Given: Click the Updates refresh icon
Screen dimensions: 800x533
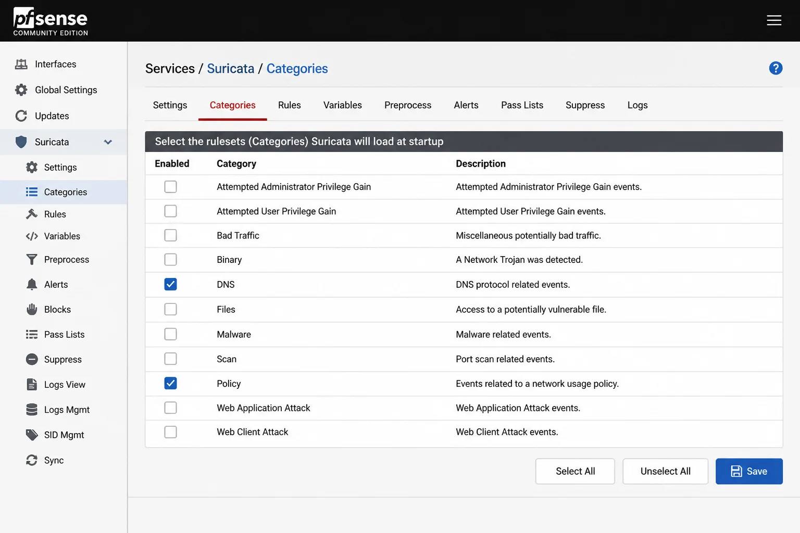Looking at the screenshot, I should (x=21, y=116).
